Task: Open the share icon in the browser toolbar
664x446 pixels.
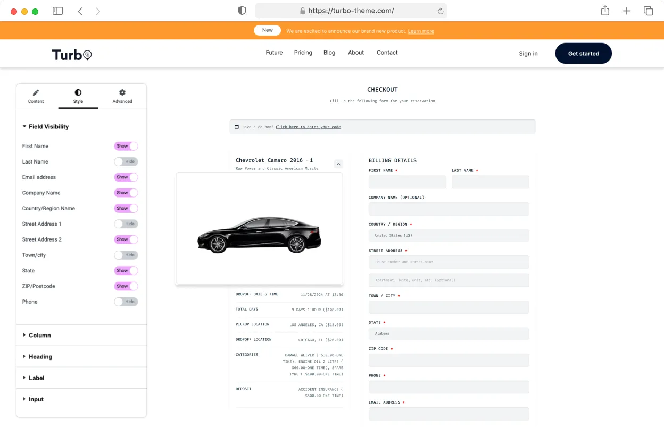Action: tap(605, 11)
